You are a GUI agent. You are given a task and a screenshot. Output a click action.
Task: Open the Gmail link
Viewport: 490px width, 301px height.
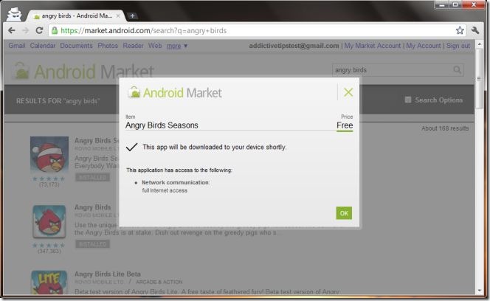coord(17,46)
